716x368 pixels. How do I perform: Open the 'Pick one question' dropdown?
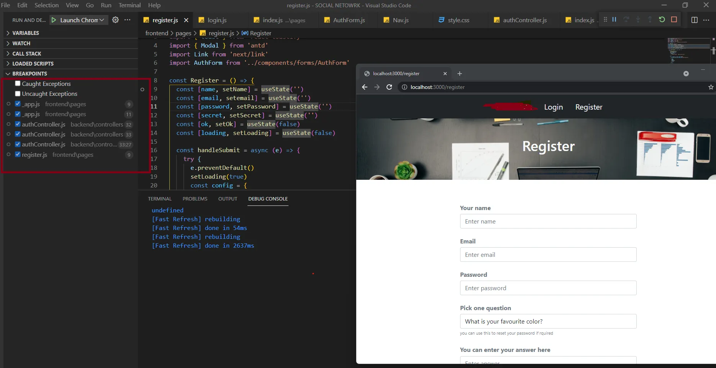coord(548,321)
